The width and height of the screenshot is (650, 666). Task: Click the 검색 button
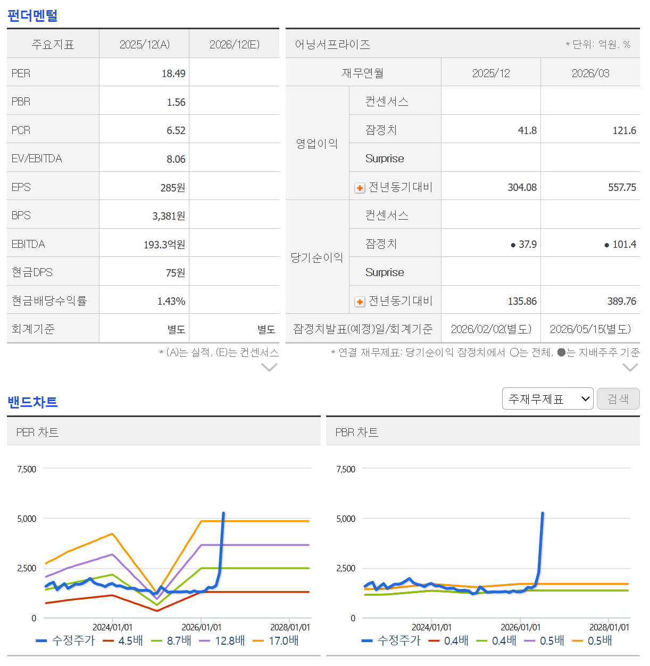tap(618, 398)
